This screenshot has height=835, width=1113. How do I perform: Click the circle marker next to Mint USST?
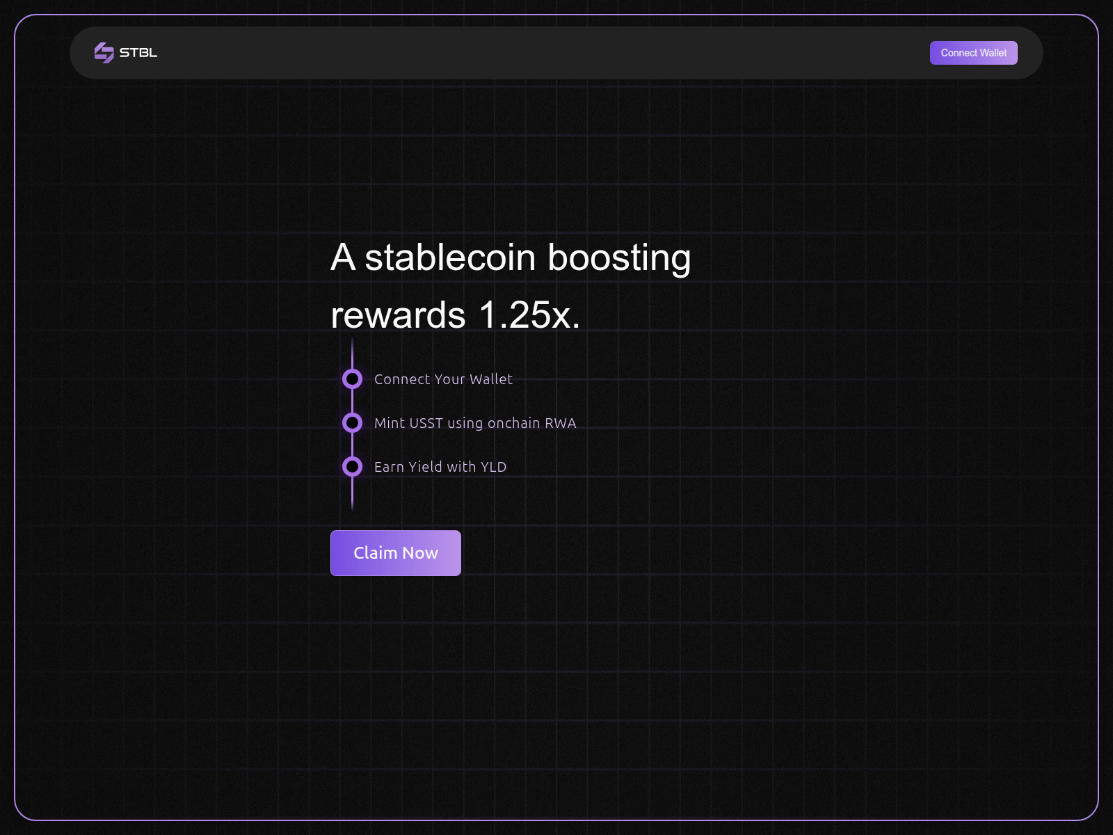coord(352,422)
